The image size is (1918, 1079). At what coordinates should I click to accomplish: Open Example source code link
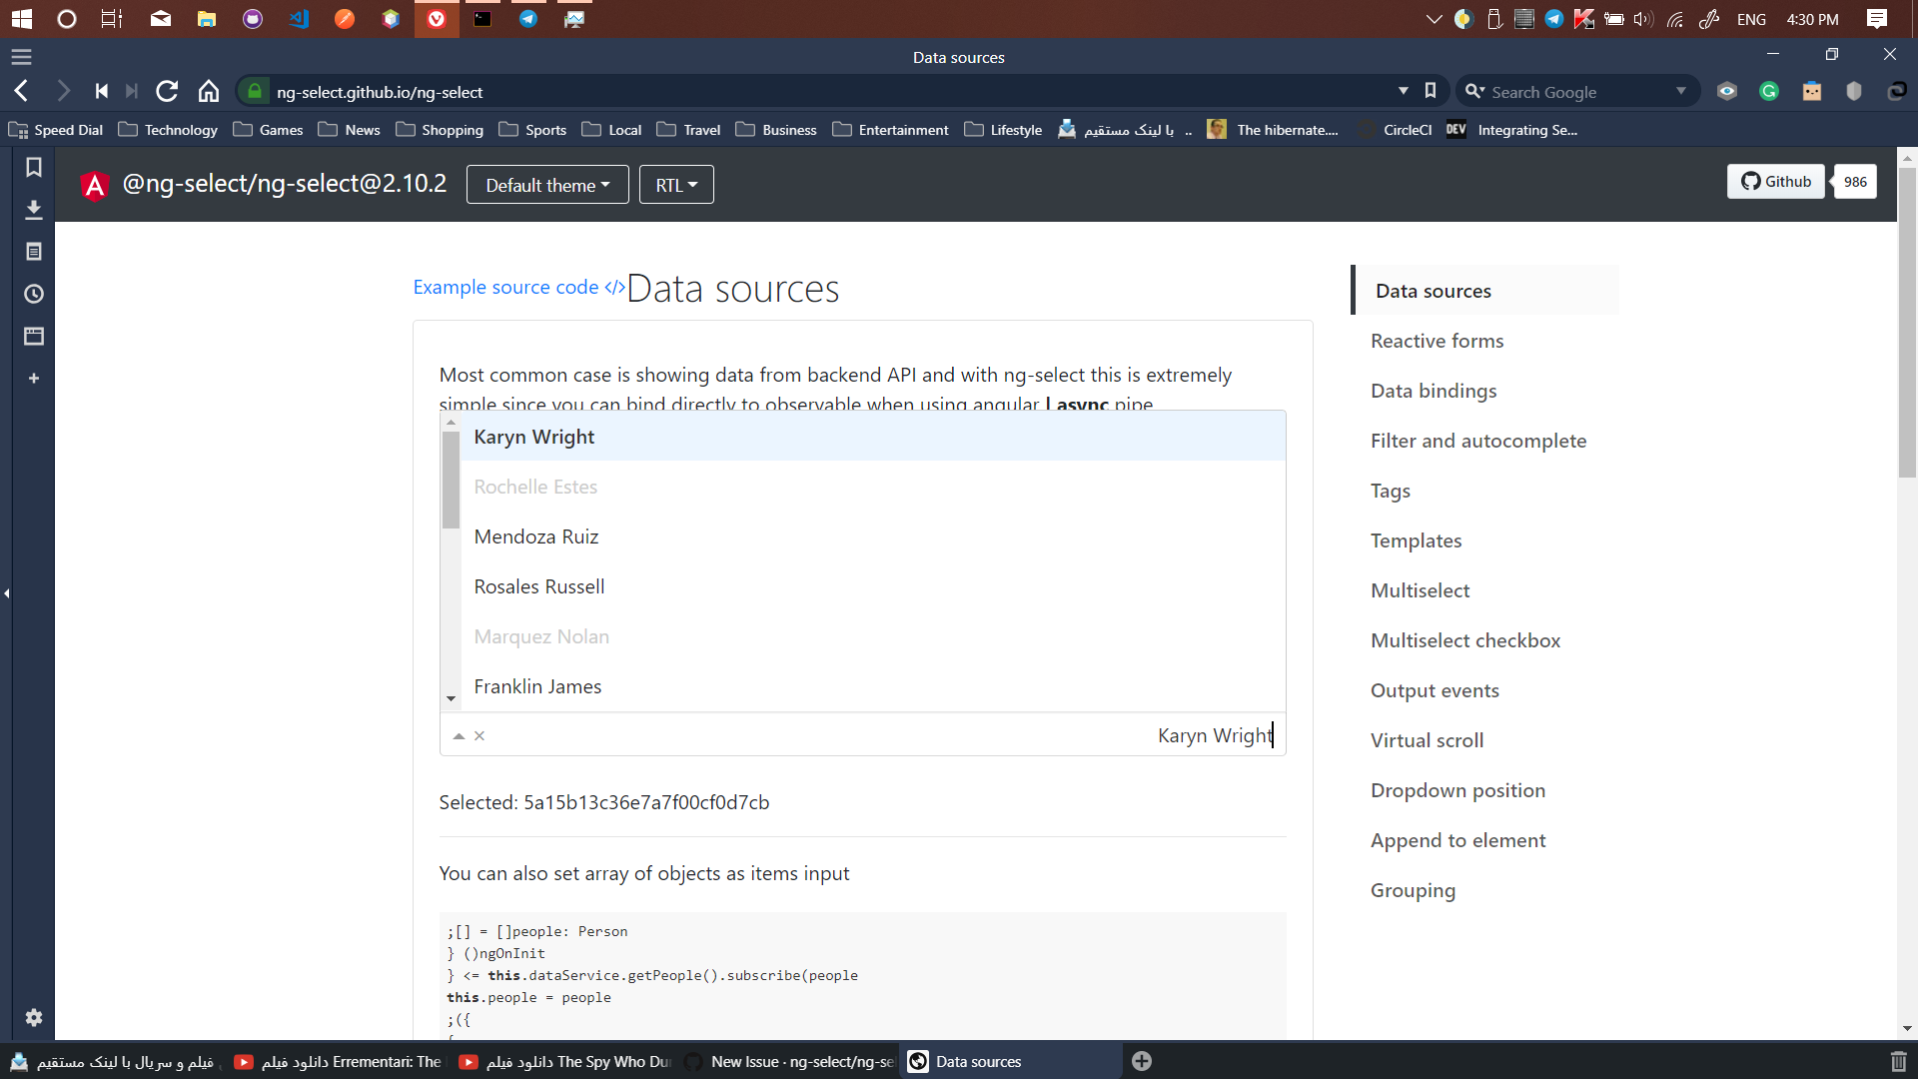pyautogui.click(x=518, y=288)
